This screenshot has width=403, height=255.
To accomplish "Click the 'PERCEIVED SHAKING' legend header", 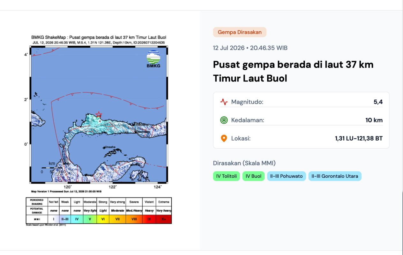I will point(37,202).
